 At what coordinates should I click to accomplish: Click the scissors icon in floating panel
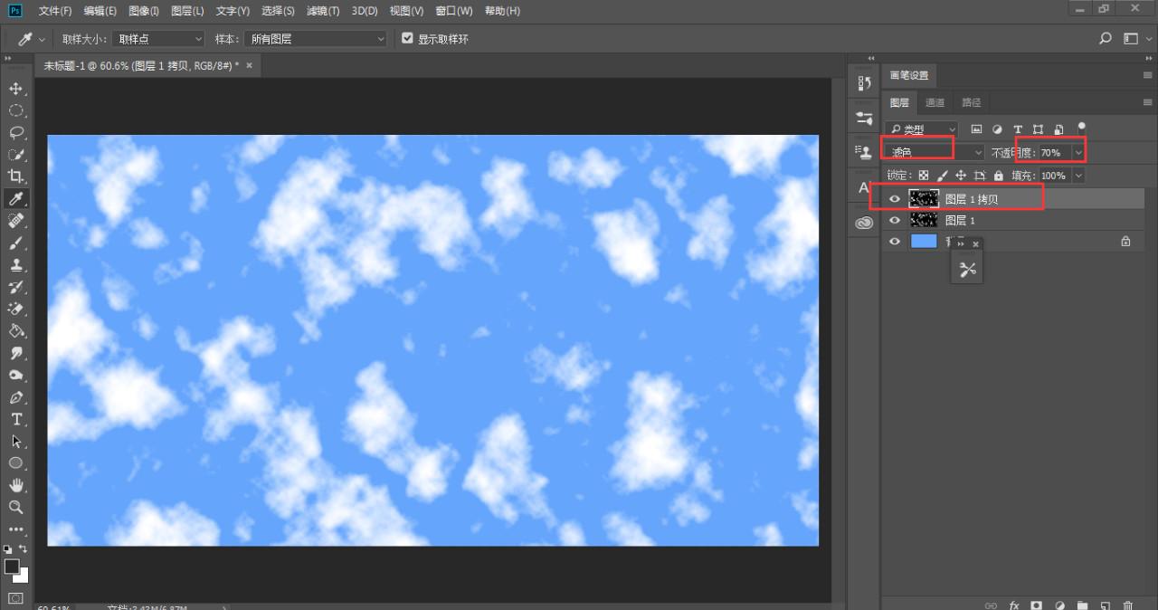point(967,269)
